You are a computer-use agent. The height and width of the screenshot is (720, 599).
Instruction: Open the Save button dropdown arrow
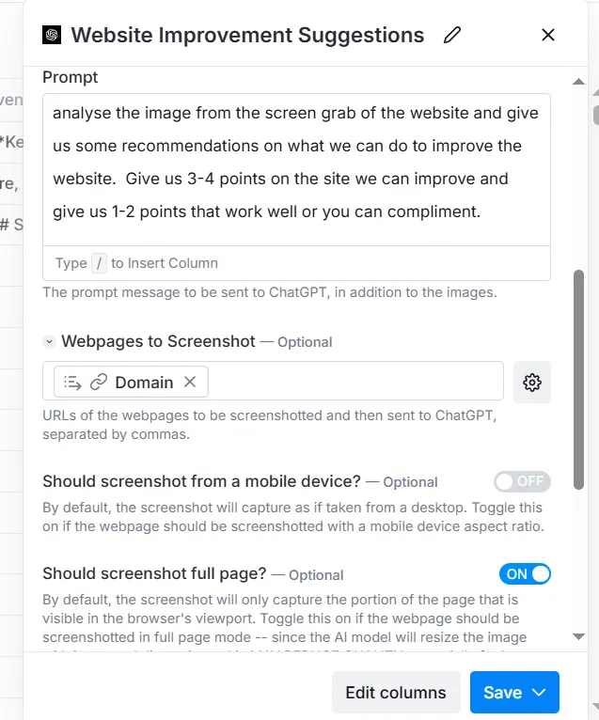[x=539, y=692]
